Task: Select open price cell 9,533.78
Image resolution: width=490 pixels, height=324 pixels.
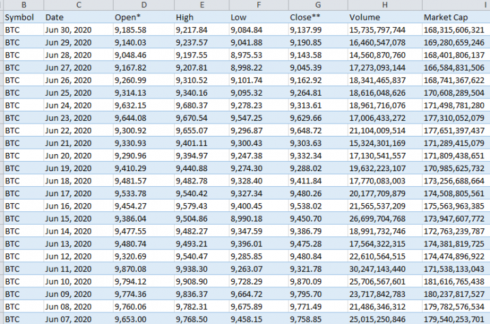Action: click(x=144, y=194)
